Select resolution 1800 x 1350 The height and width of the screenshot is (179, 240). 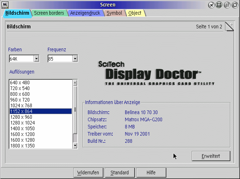[41, 146]
